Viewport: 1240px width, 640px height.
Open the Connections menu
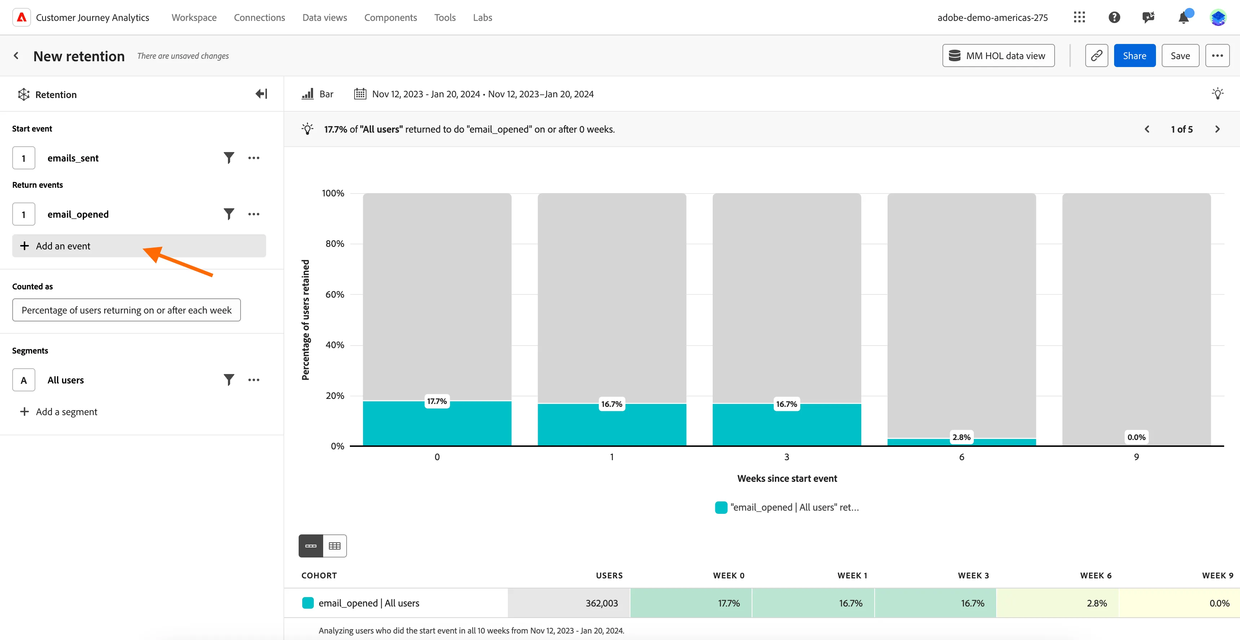[259, 17]
